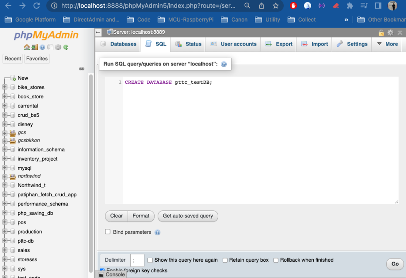
Task: Check Show this query here again
Action: pyautogui.click(x=150, y=260)
